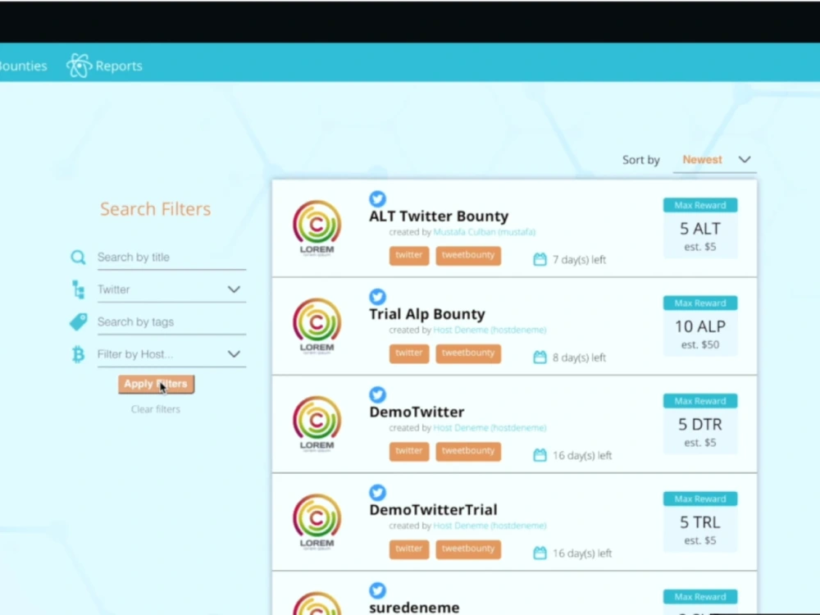This screenshot has width=820, height=615.
Task: Open the ALT Twitter Bounty title
Action: [439, 216]
